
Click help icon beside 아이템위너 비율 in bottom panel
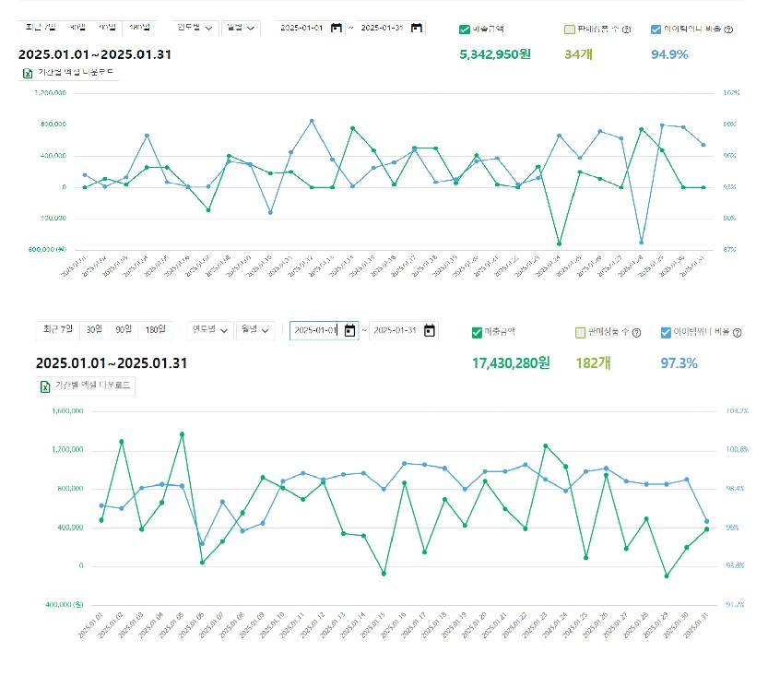(737, 333)
